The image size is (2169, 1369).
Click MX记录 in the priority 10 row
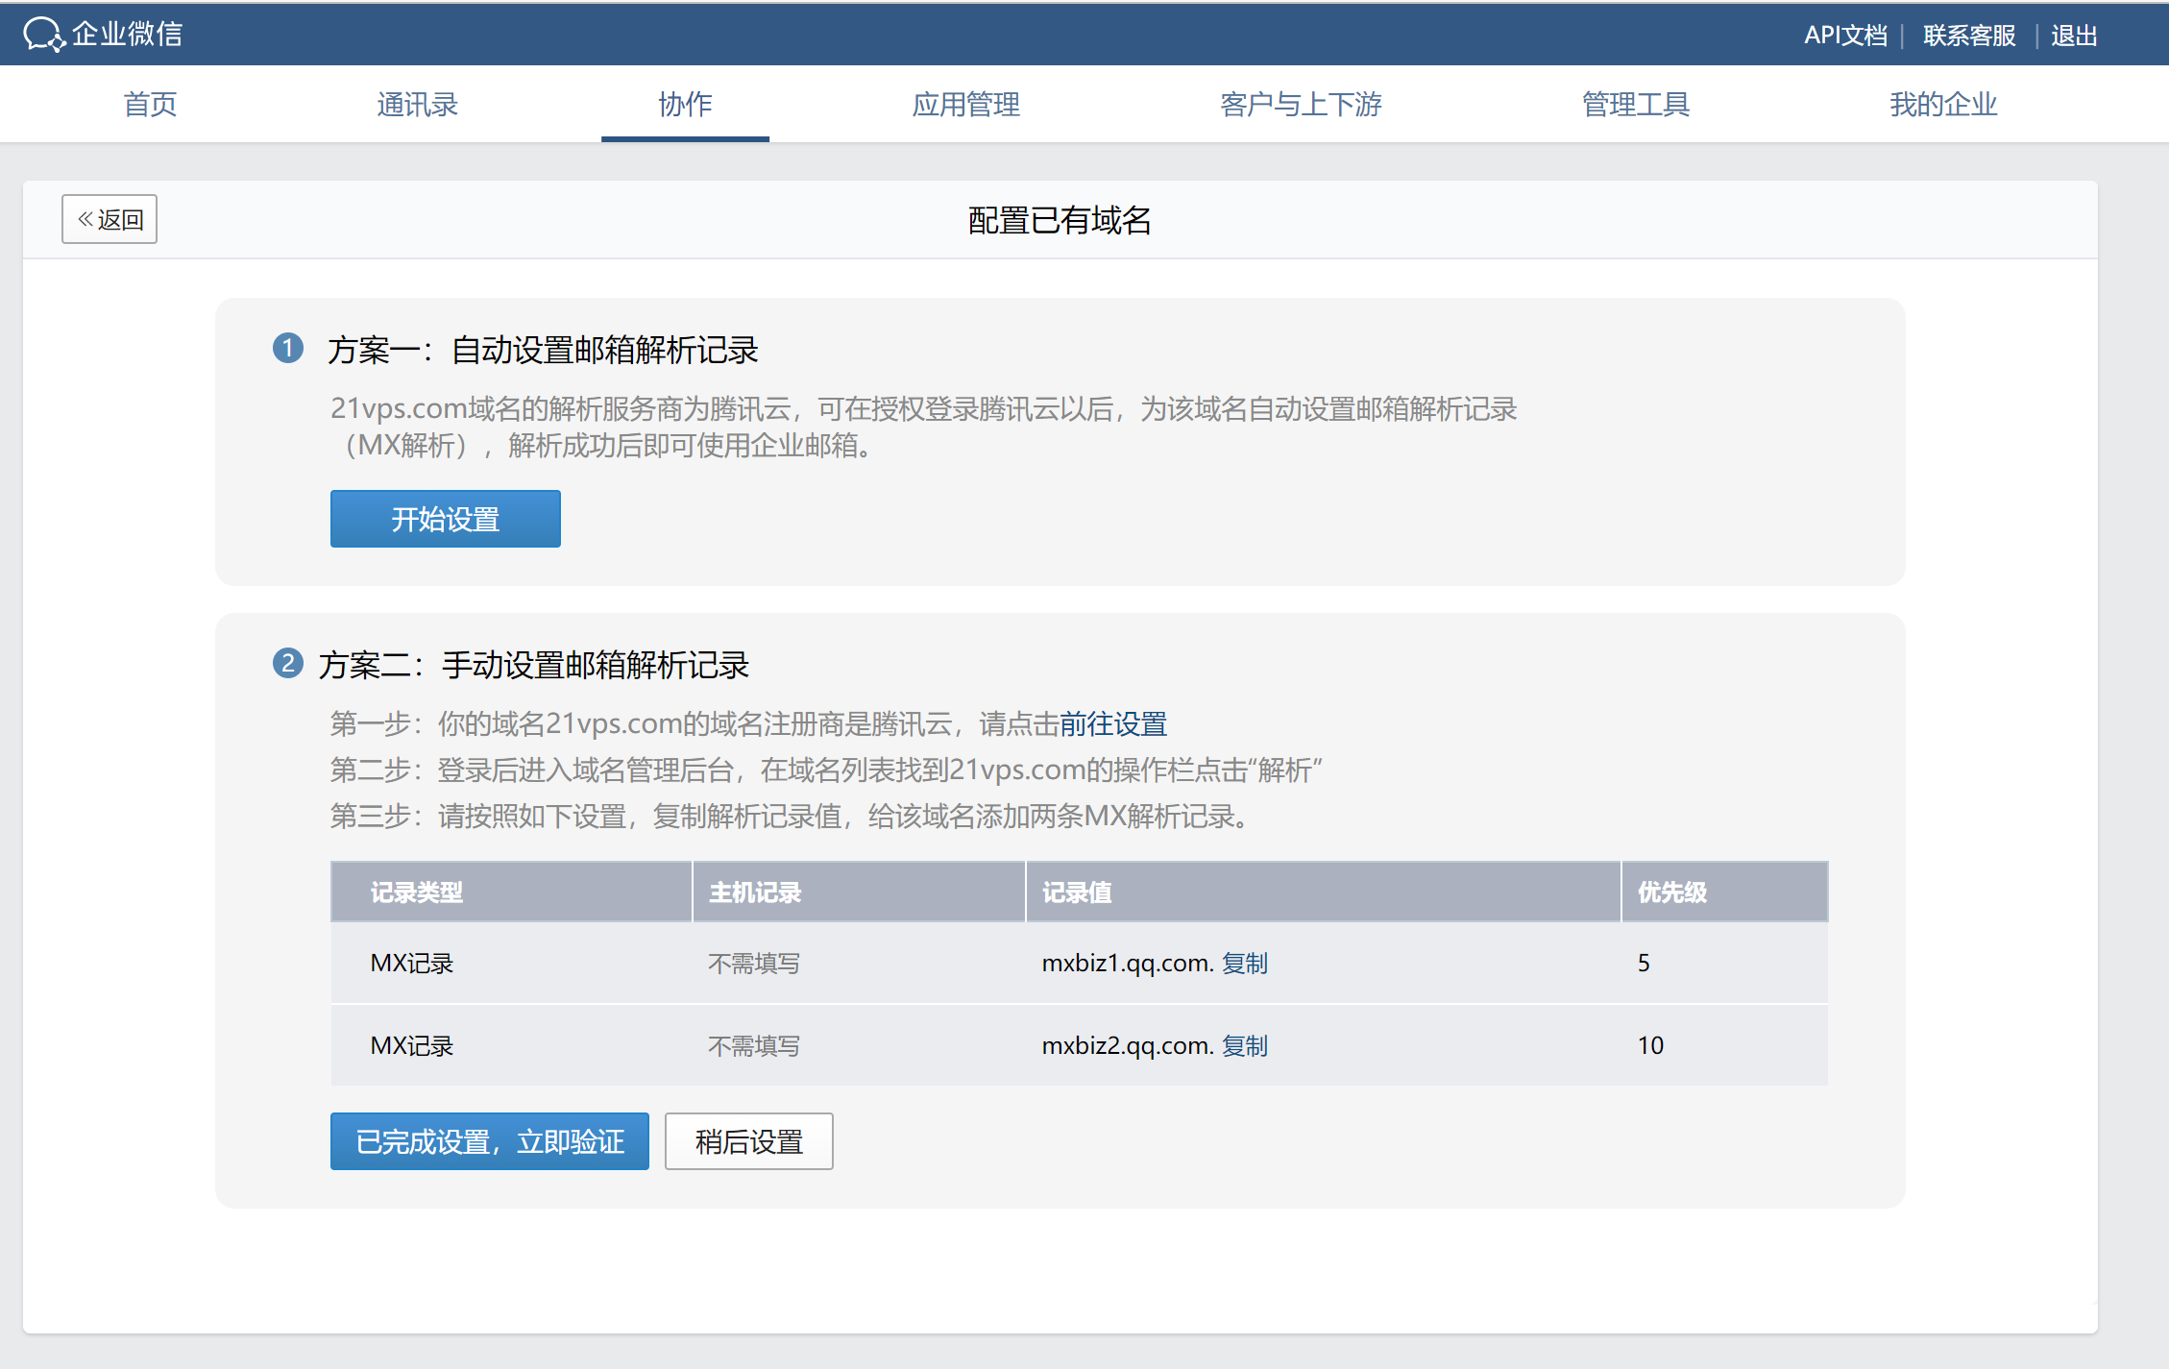coord(411,1045)
